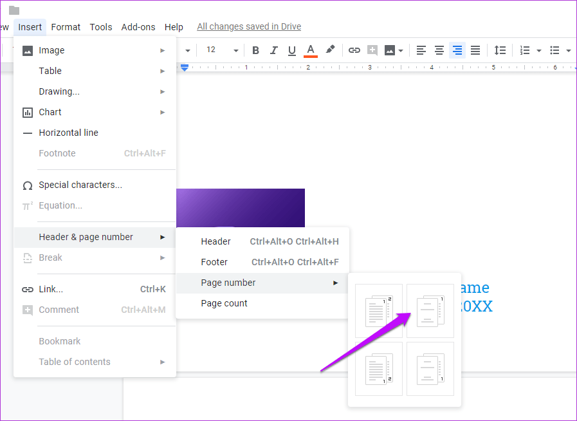
Task: Select the highlight color pen icon
Action: (330, 50)
